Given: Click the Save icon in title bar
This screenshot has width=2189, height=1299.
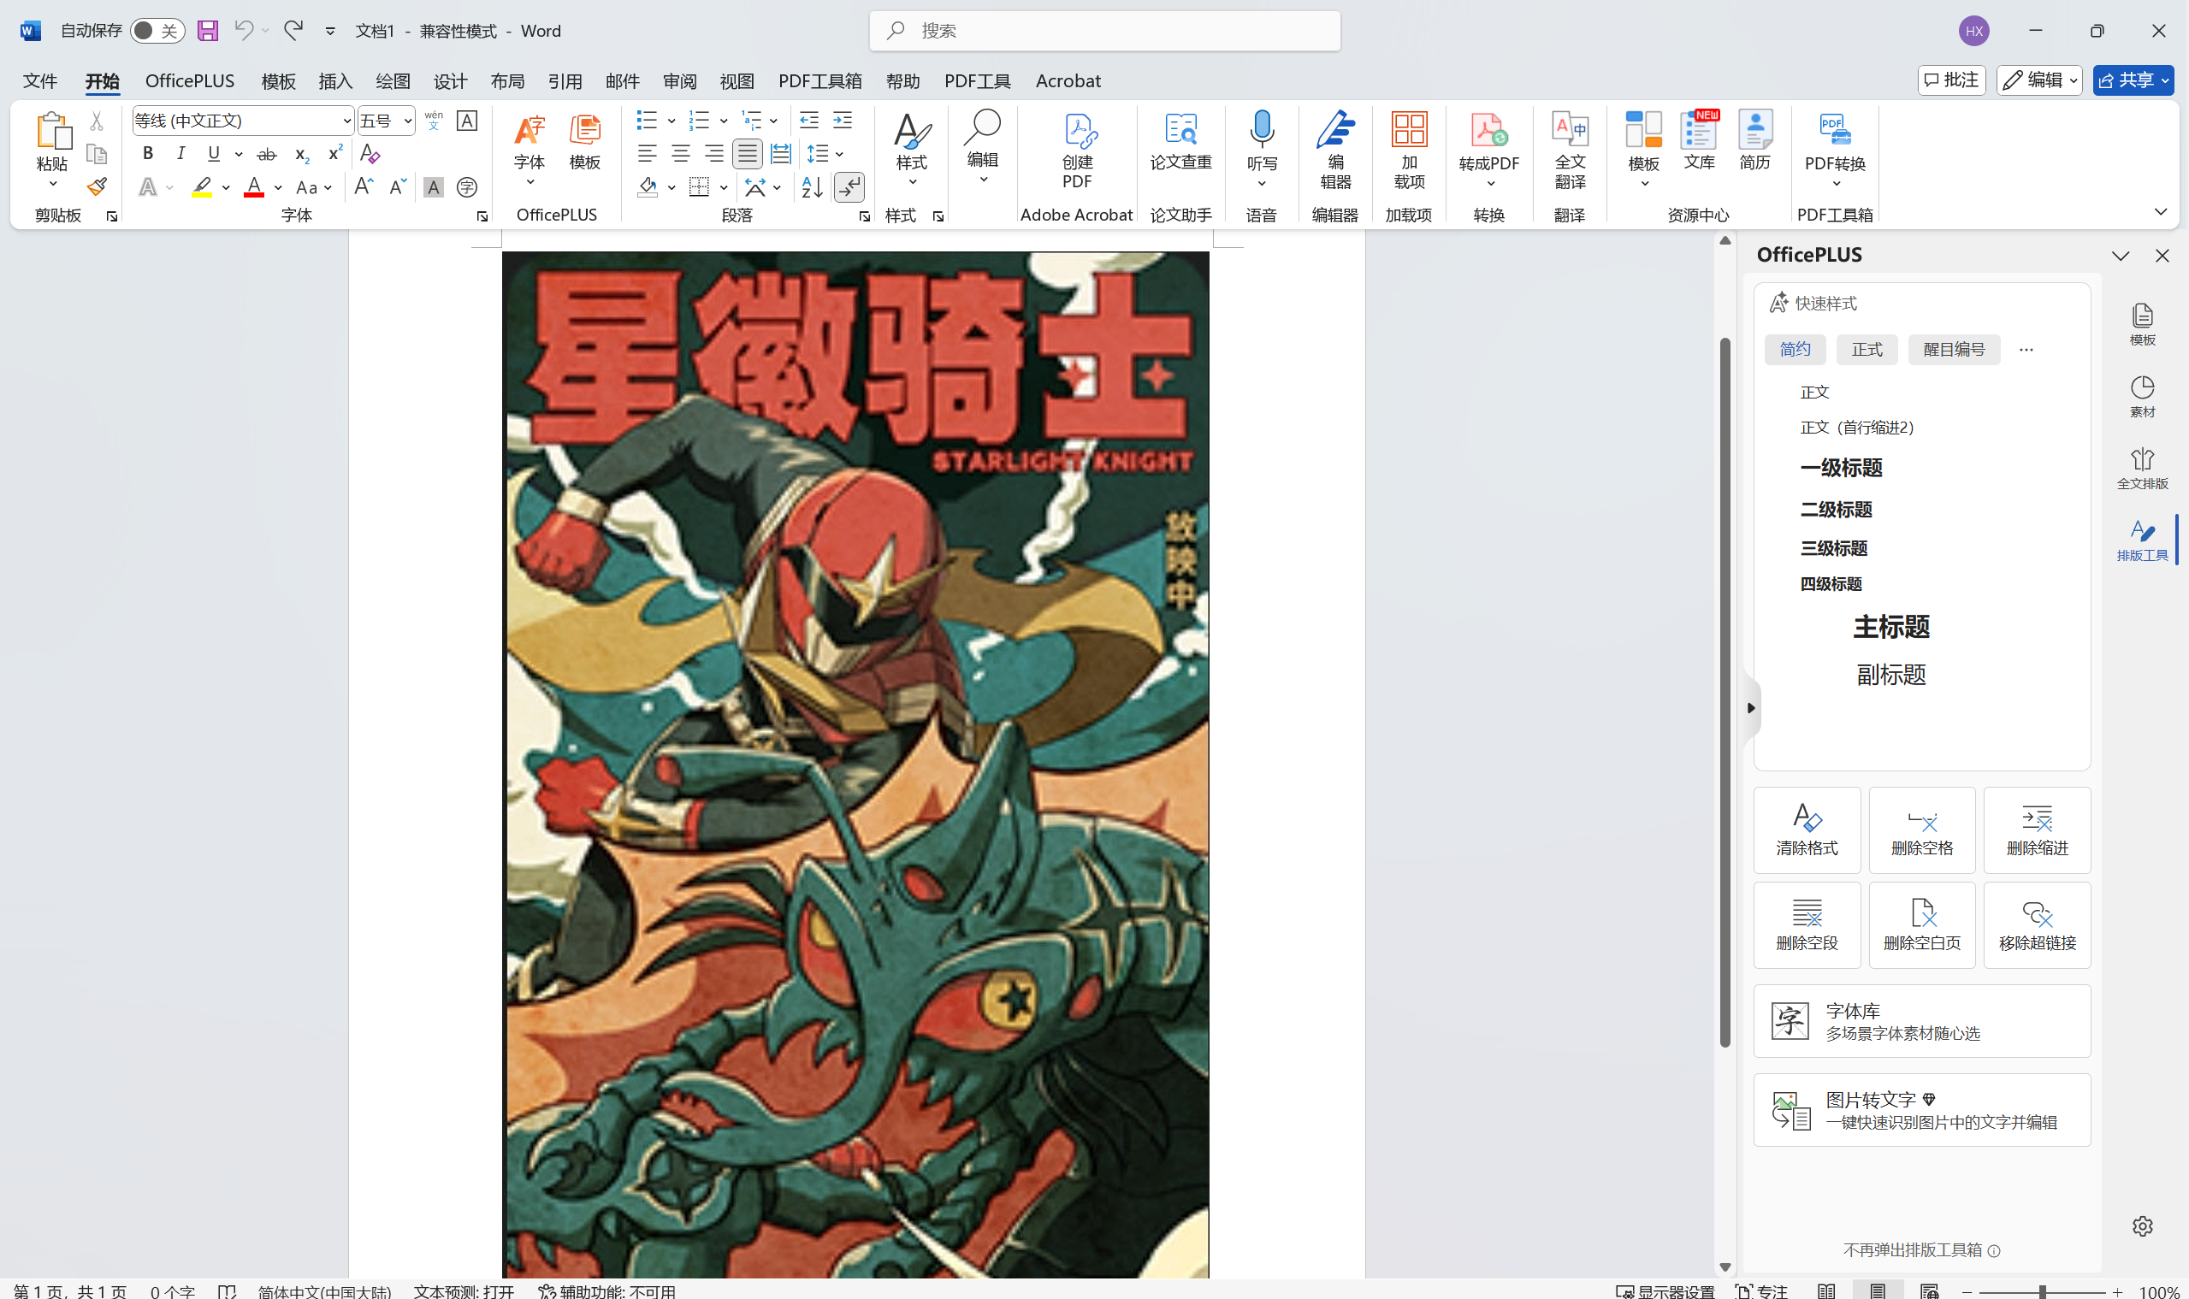Looking at the screenshot, I should [208, 31].
